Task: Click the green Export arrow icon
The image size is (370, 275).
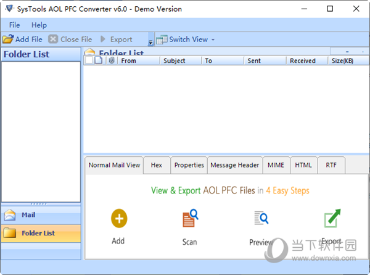Action: (332, 218)
